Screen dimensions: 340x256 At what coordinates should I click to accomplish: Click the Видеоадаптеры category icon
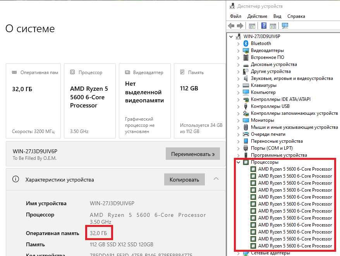tap(246, 50)
